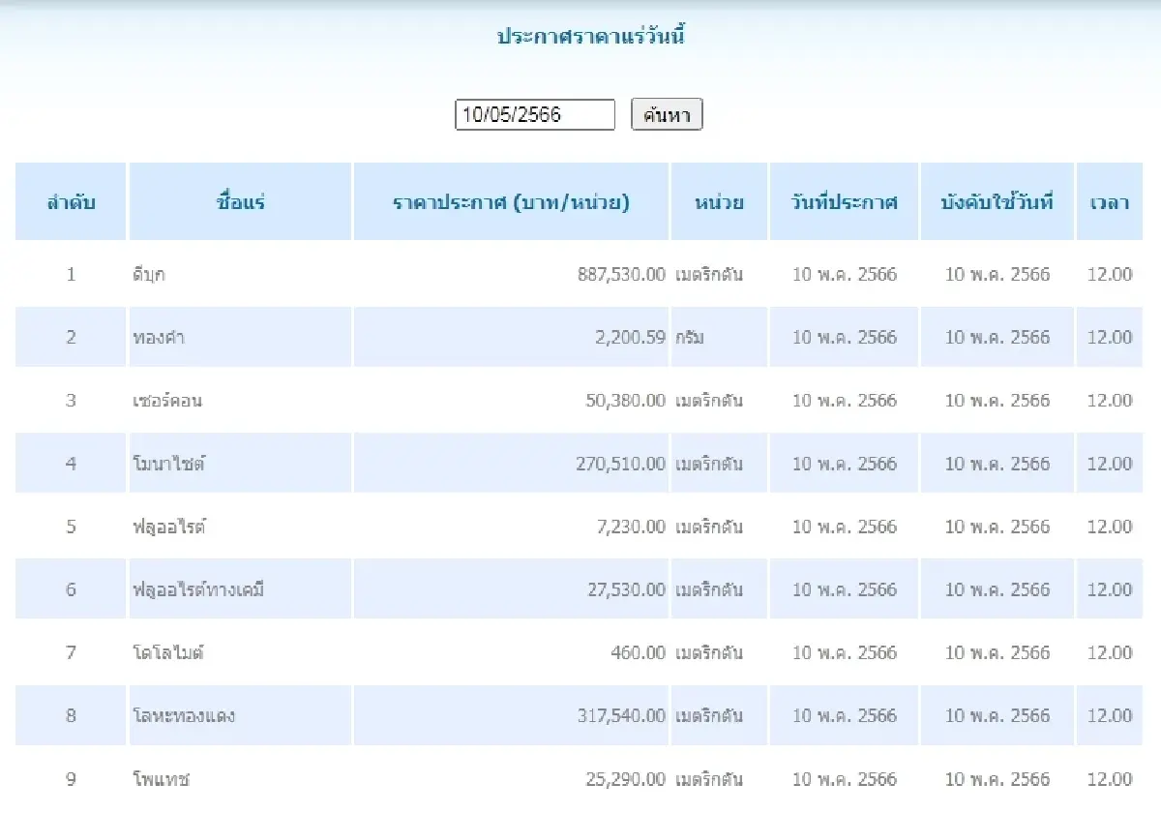Select mineral name ฟลูออไรต์ทางเคมี
The image size is (1161, 814).
coord(198,589)
